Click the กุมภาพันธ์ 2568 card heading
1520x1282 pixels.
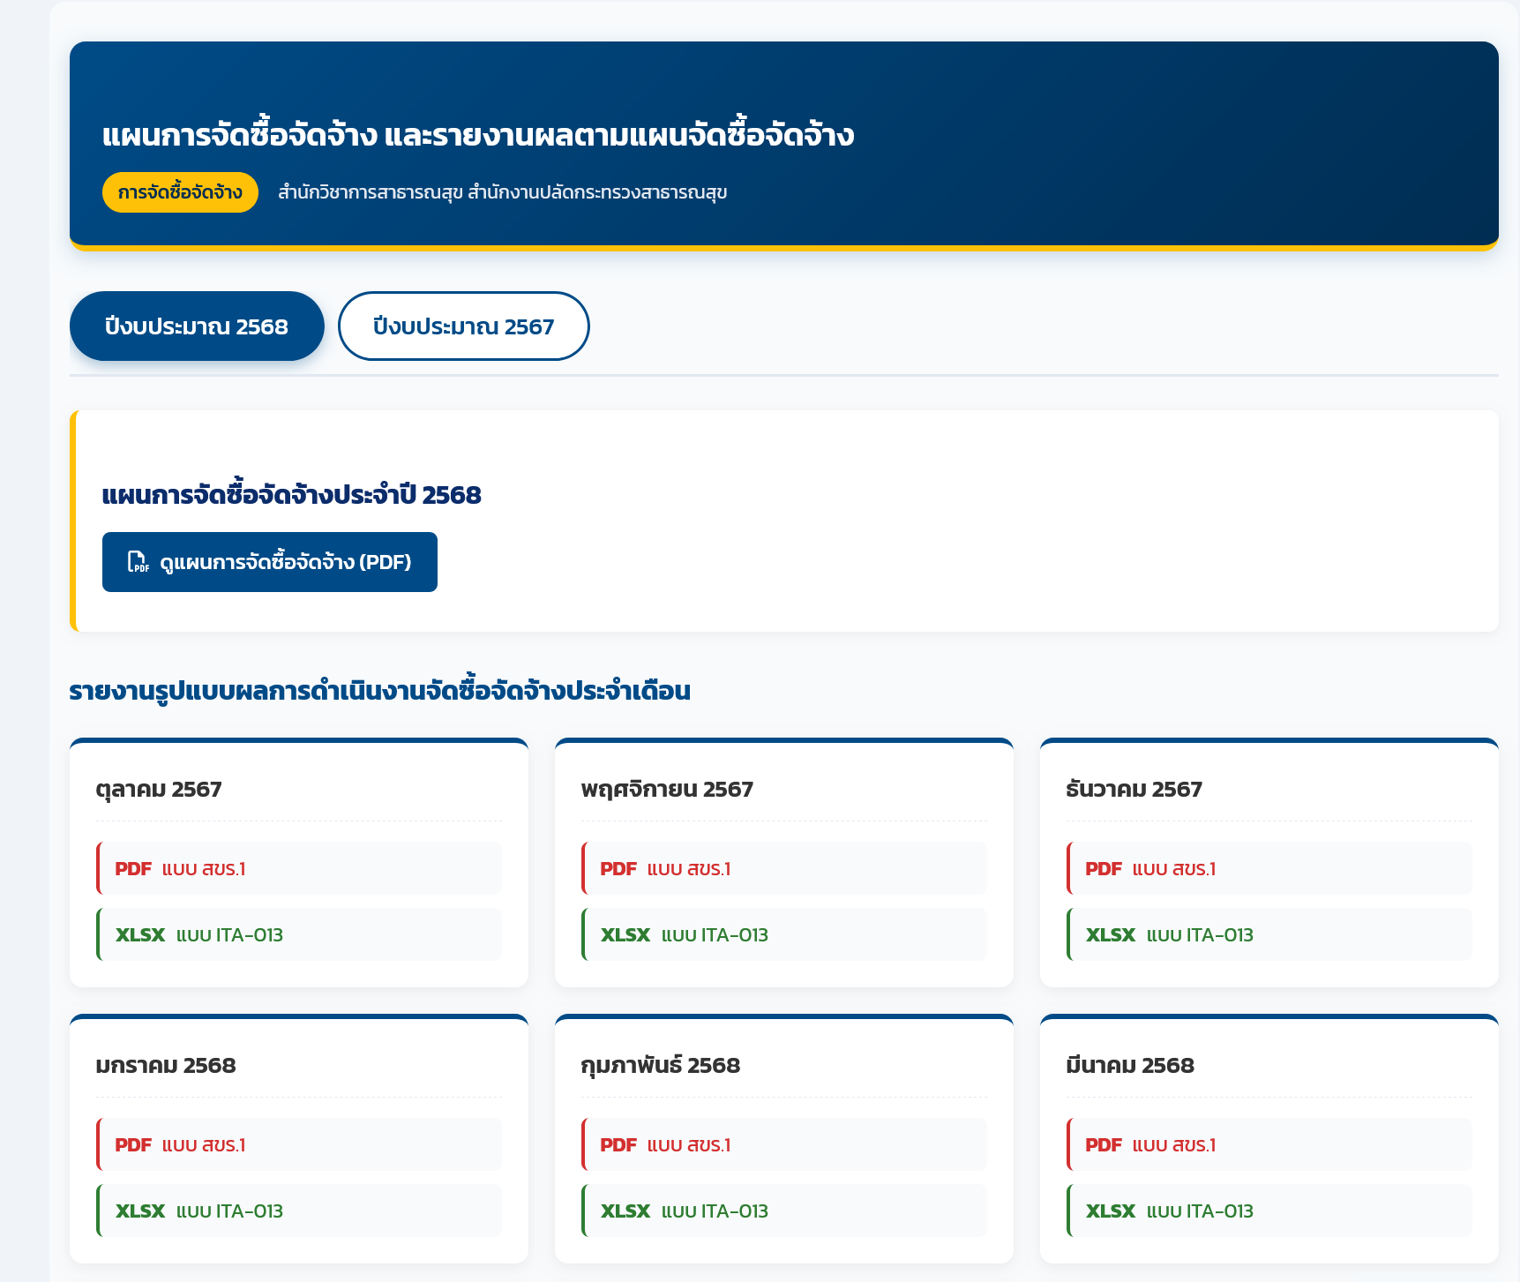[660, 1065]
